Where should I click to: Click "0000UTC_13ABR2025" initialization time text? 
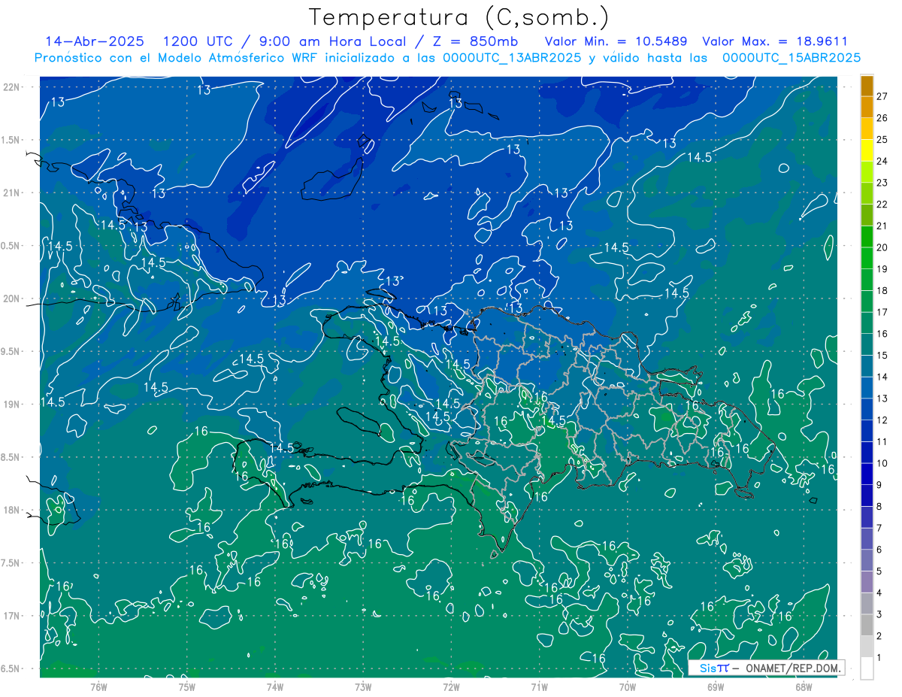[512, 58]
